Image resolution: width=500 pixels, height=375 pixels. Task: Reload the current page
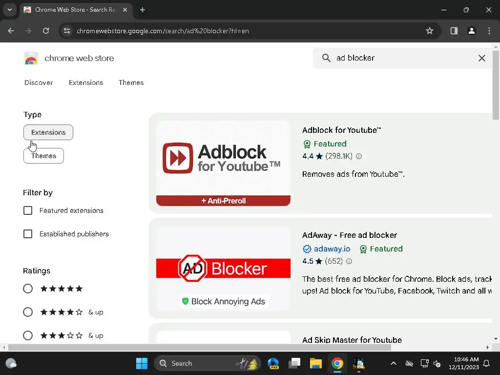tap(46, 31)
